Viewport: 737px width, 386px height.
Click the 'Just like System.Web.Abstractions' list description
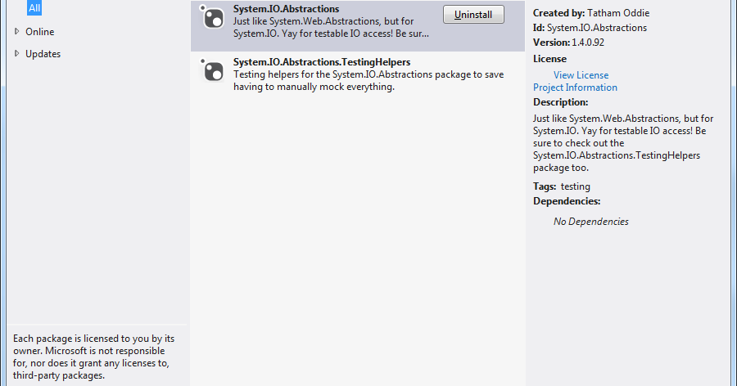[x=331, y=28]
